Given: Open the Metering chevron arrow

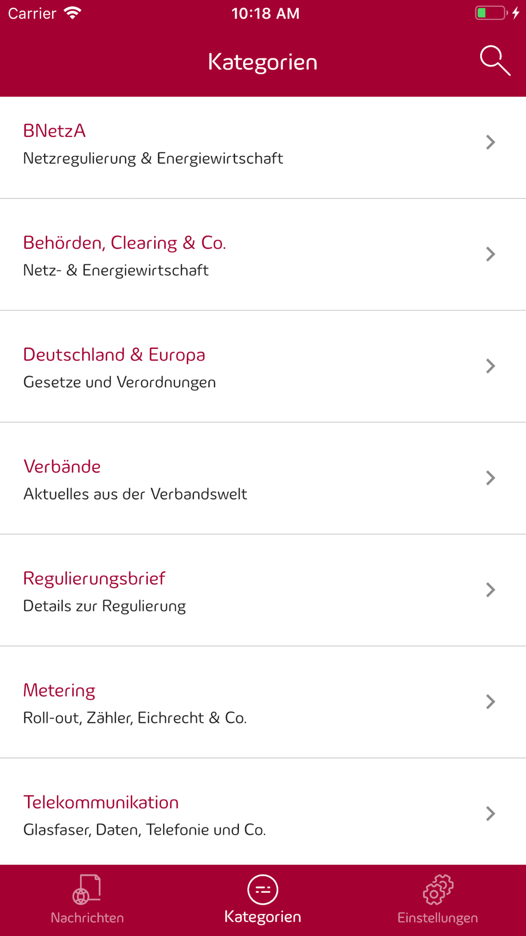Looking at the screenshot, I should pyautogui.click(x=490, y=702).
